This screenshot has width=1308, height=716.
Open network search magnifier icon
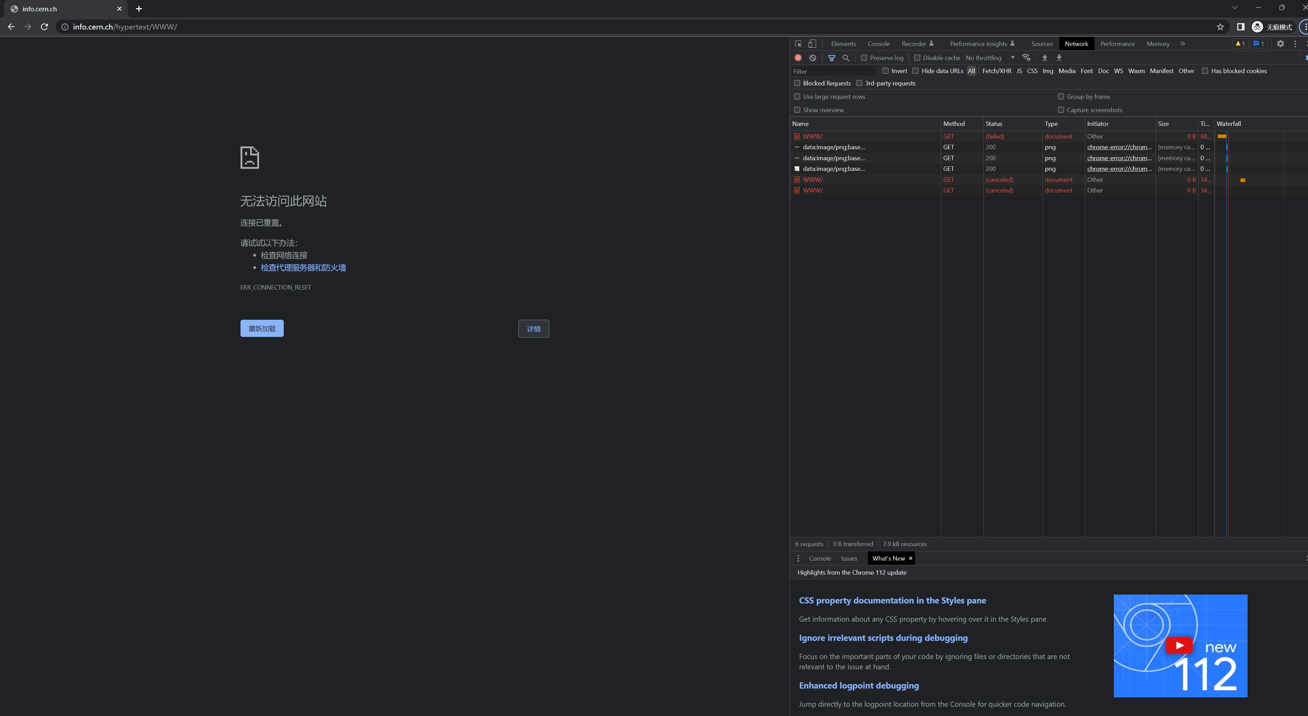tap(846, 58)
